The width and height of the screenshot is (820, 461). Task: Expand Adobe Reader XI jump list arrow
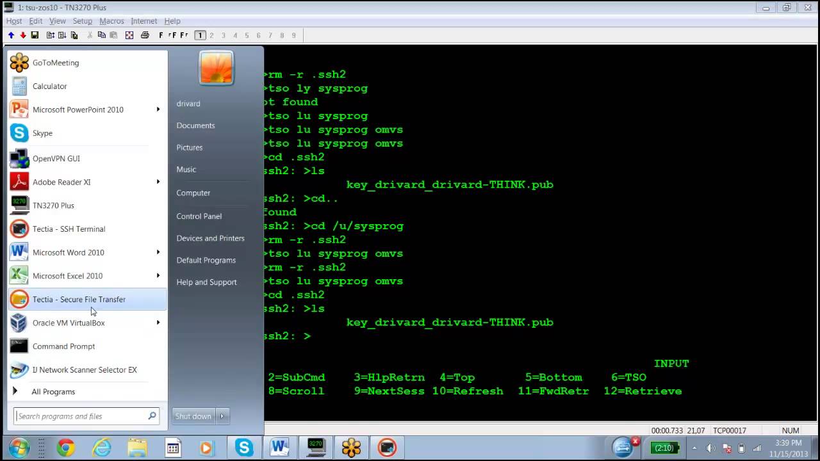(158, 182)
